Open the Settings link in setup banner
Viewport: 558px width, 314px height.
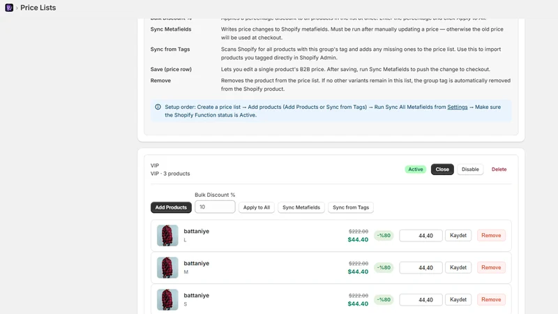458,107
